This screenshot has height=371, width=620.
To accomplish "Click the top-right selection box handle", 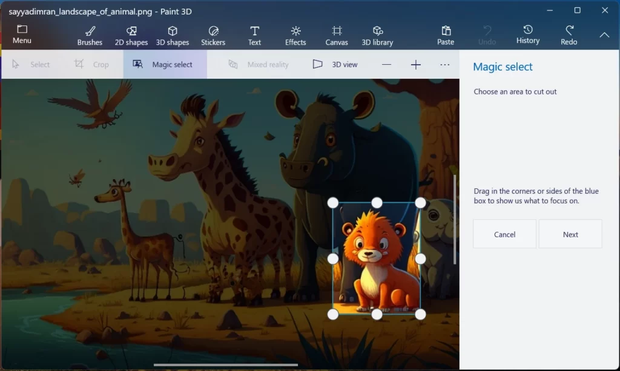I will click(x=420, y=203).
